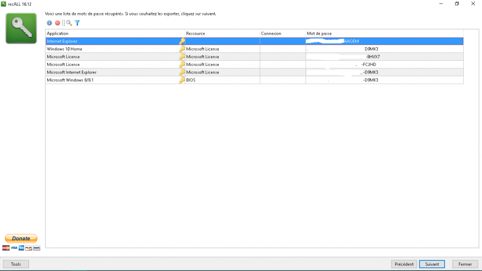Click the red remove icon in toolbar
The width and height of the screenshot is (482, 271).
pyautogui.click(x=57, y=23)
